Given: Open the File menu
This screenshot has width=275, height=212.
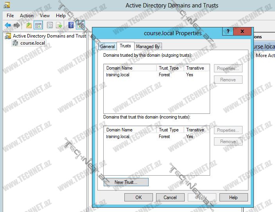Looking at the screenshot, I should tap(10, 16).
